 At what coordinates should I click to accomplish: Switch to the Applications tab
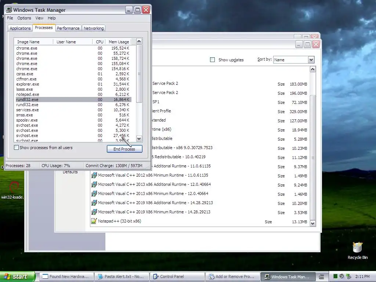(20, 28)
